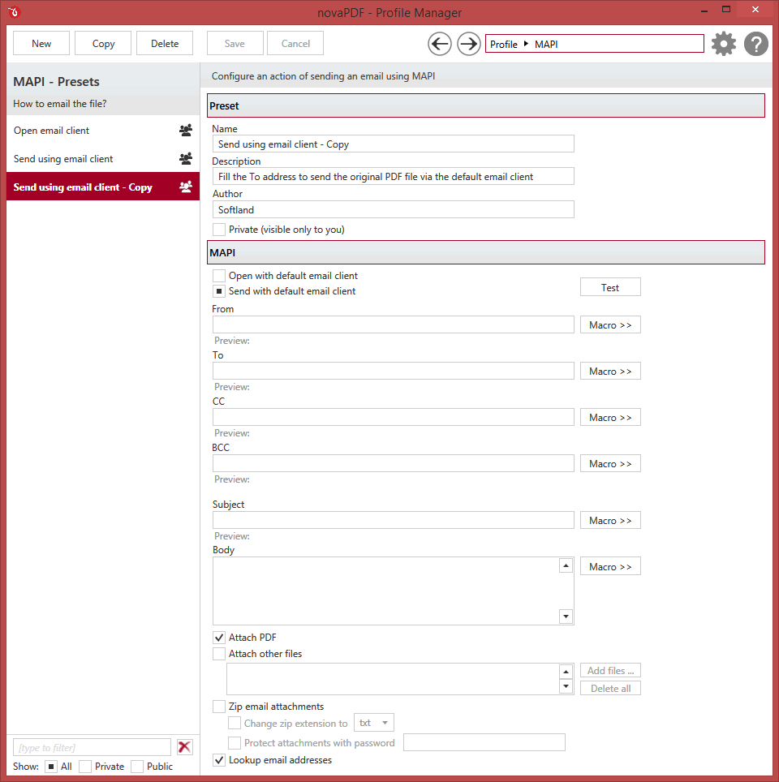The image size is (779, 782).
Task: Open the Macro menu for Body
Action: (x=610, y=566)
